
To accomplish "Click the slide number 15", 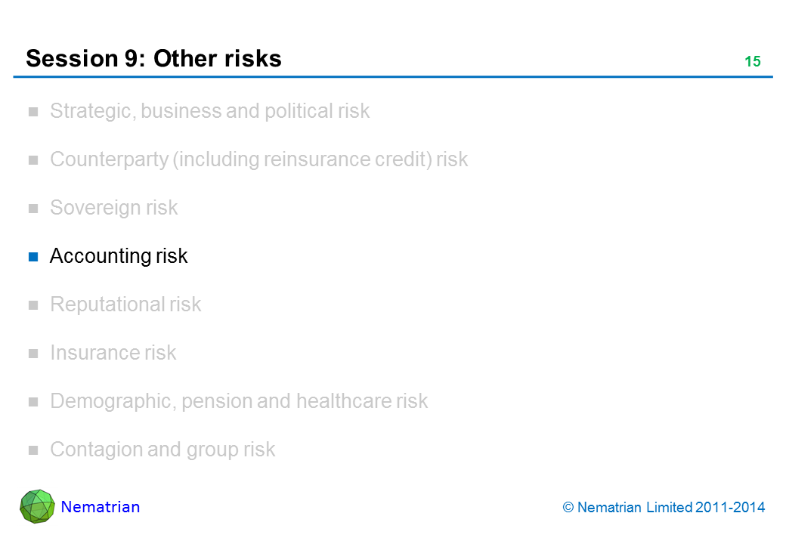I will click(x=752, y=62).
